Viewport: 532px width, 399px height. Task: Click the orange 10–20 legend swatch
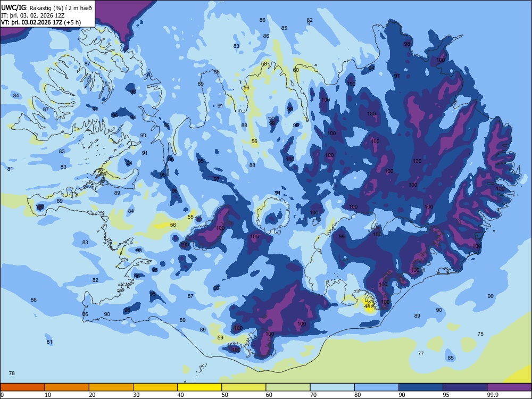67,387
